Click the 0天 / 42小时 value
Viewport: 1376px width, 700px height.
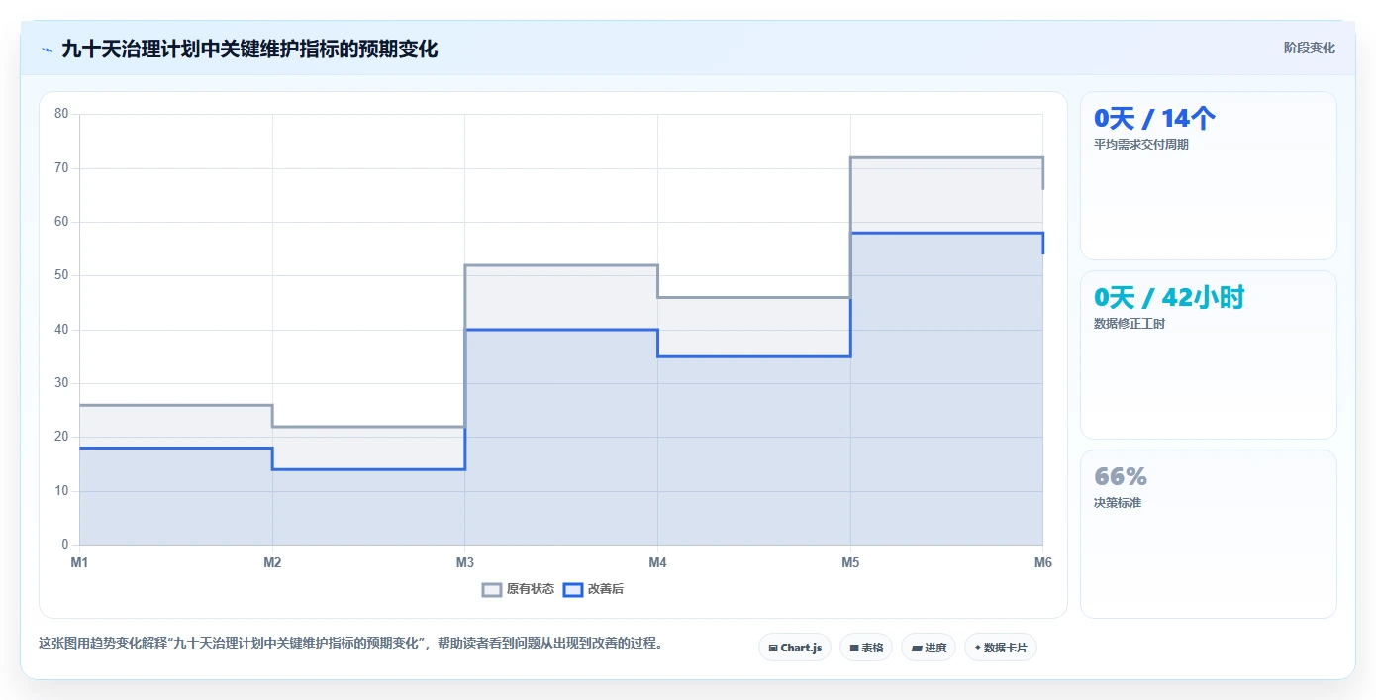tap(1169, 298)
